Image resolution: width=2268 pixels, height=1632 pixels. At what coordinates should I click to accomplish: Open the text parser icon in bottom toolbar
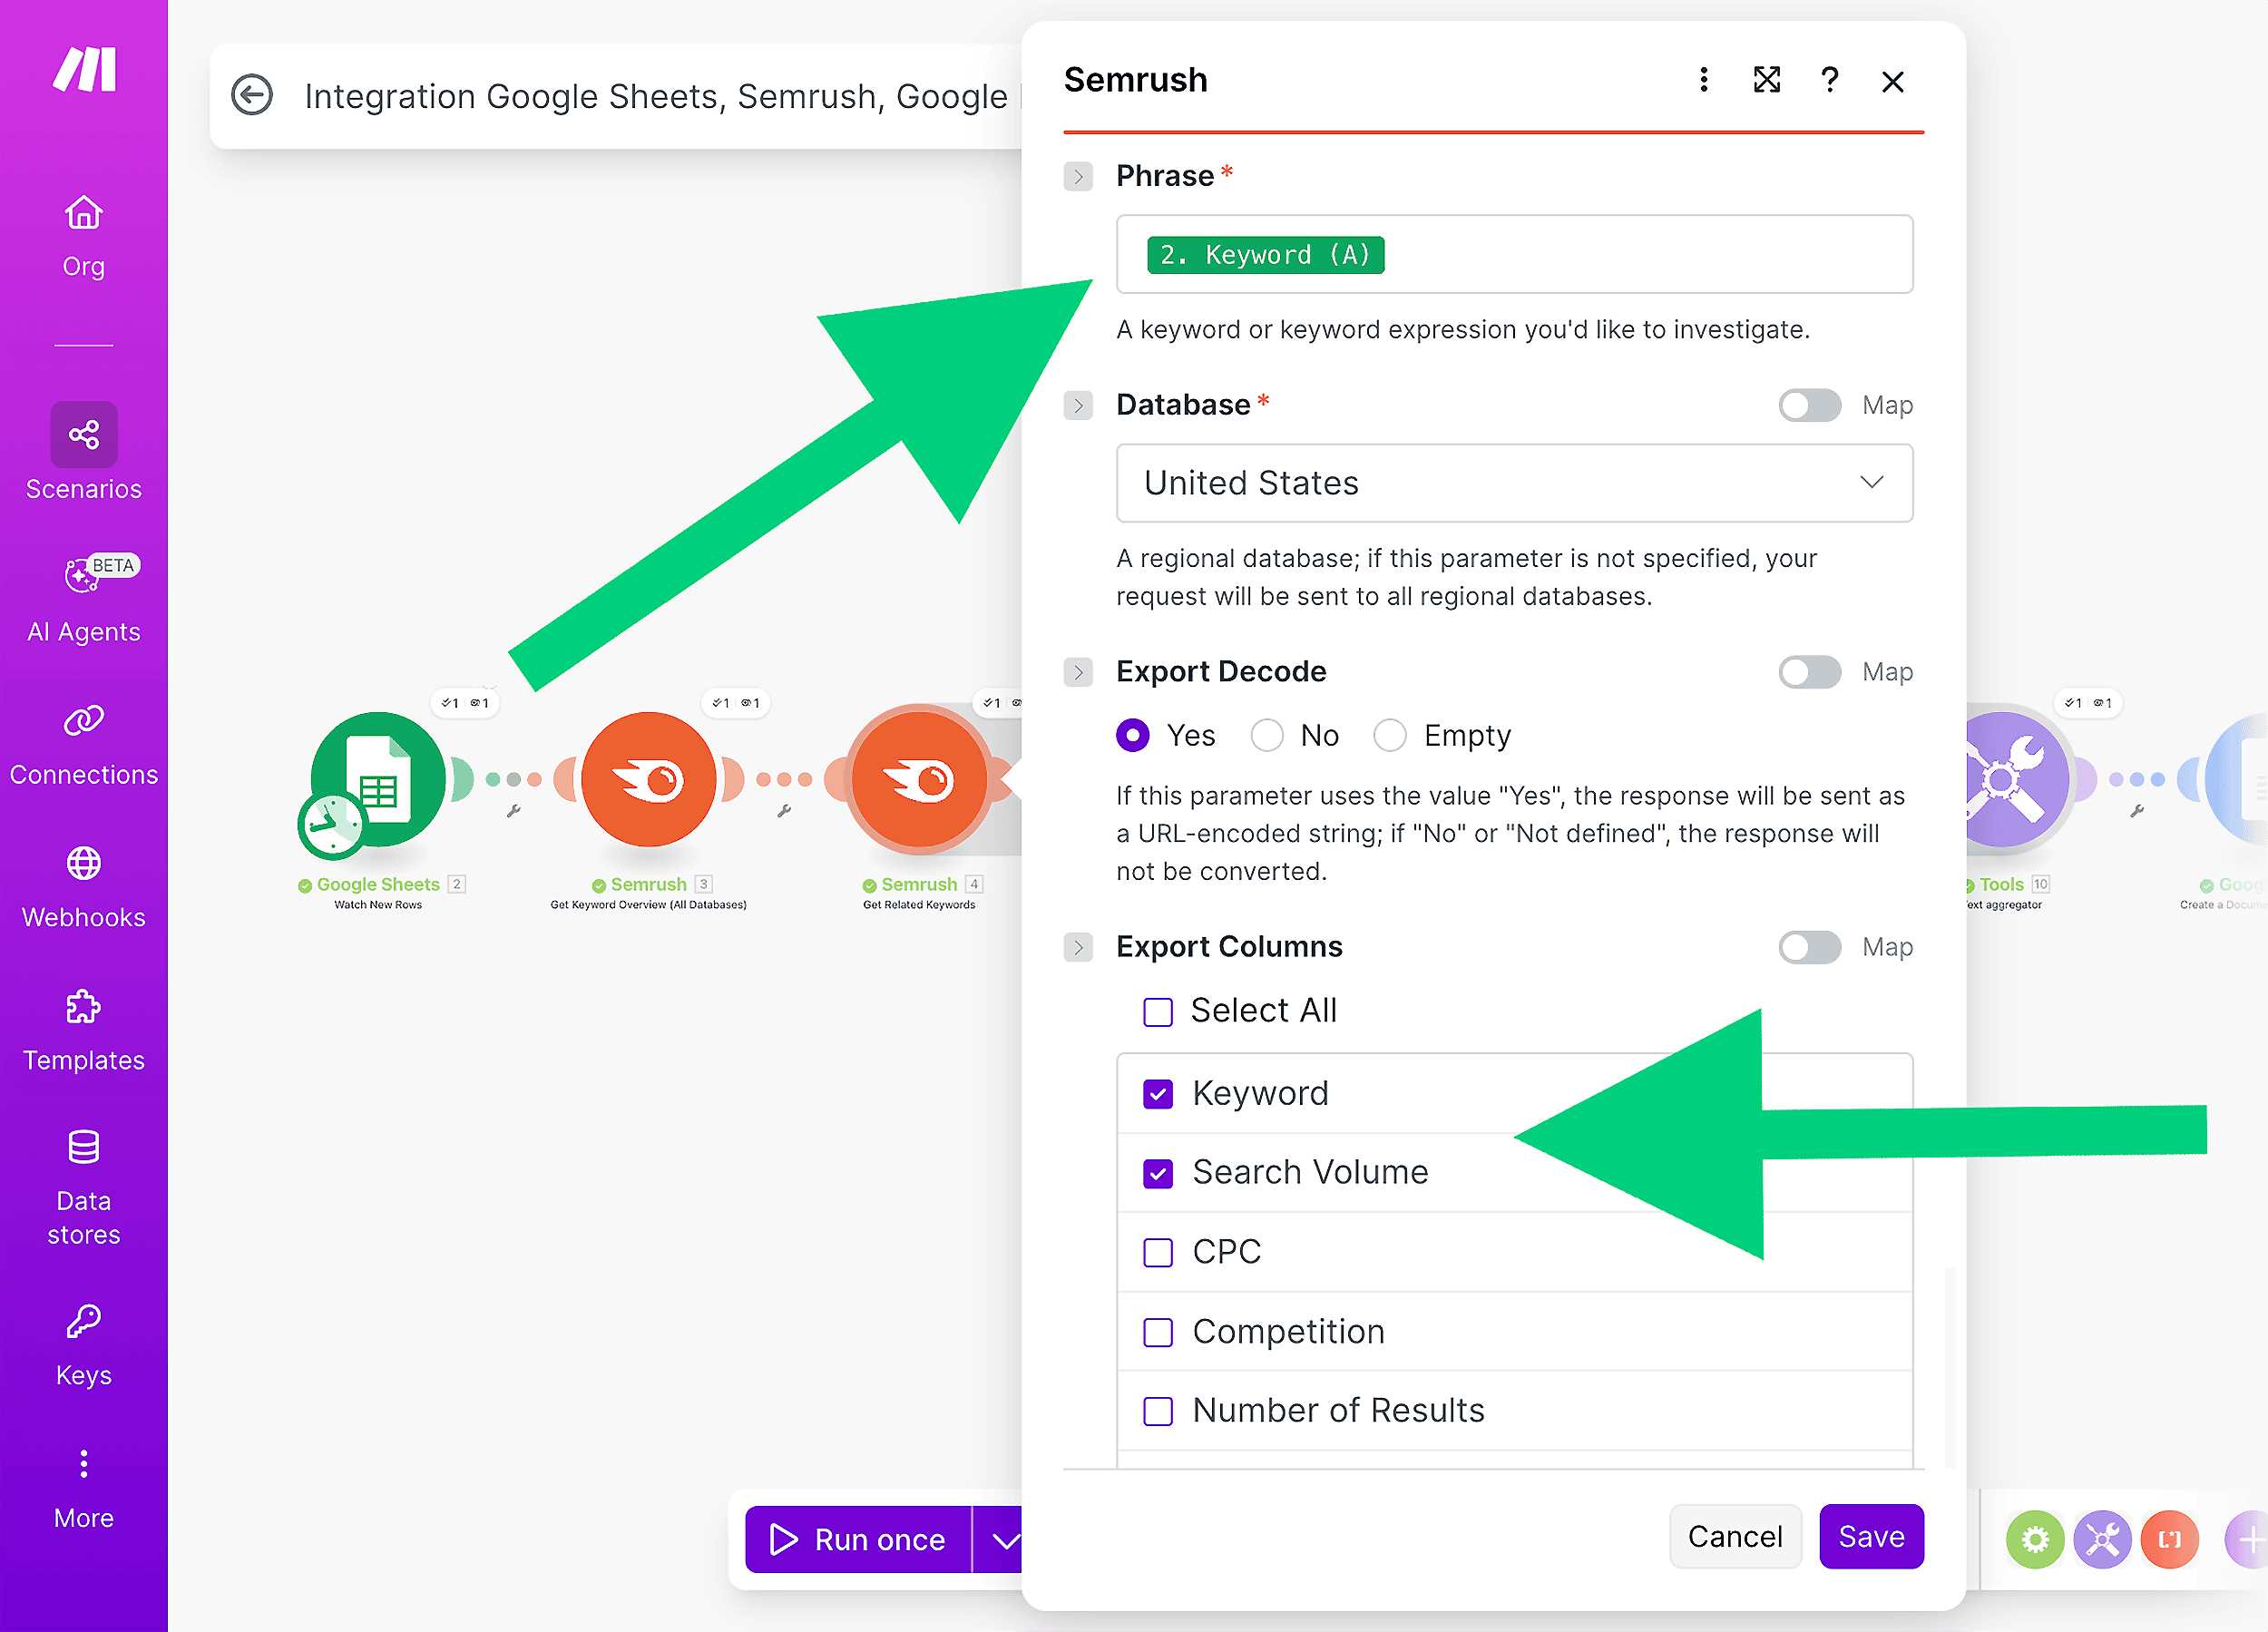[2170, 1539]
